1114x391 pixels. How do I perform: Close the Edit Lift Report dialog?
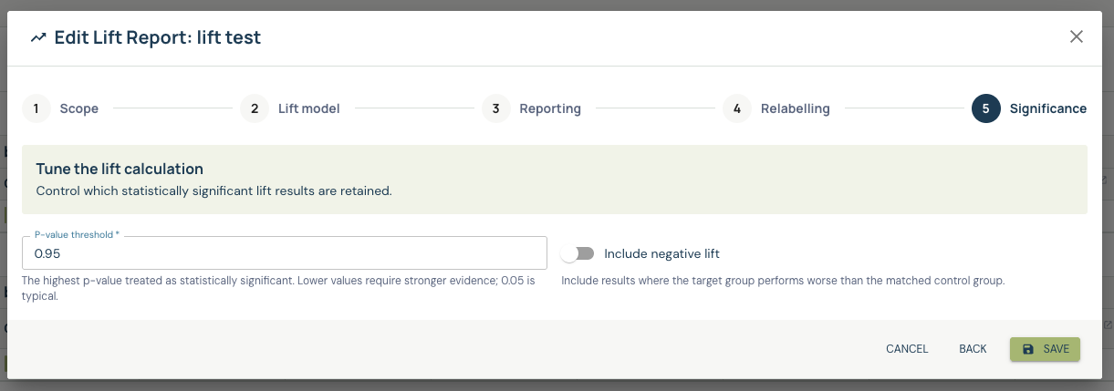point(1077,36)
